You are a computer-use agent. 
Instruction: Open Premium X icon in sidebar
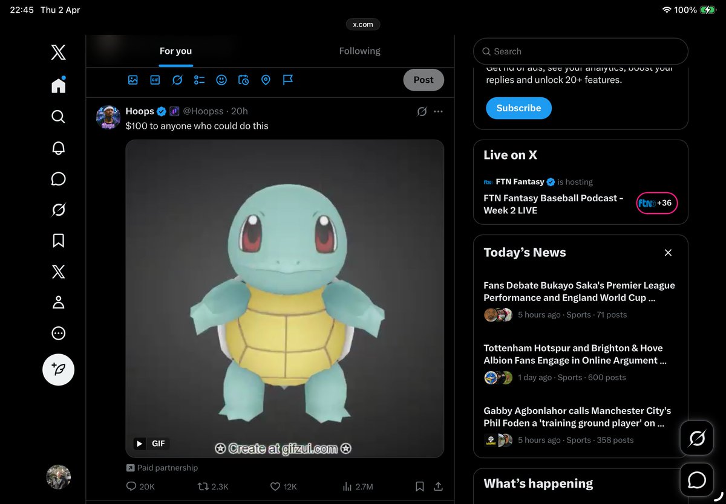[x=58, y=271]
